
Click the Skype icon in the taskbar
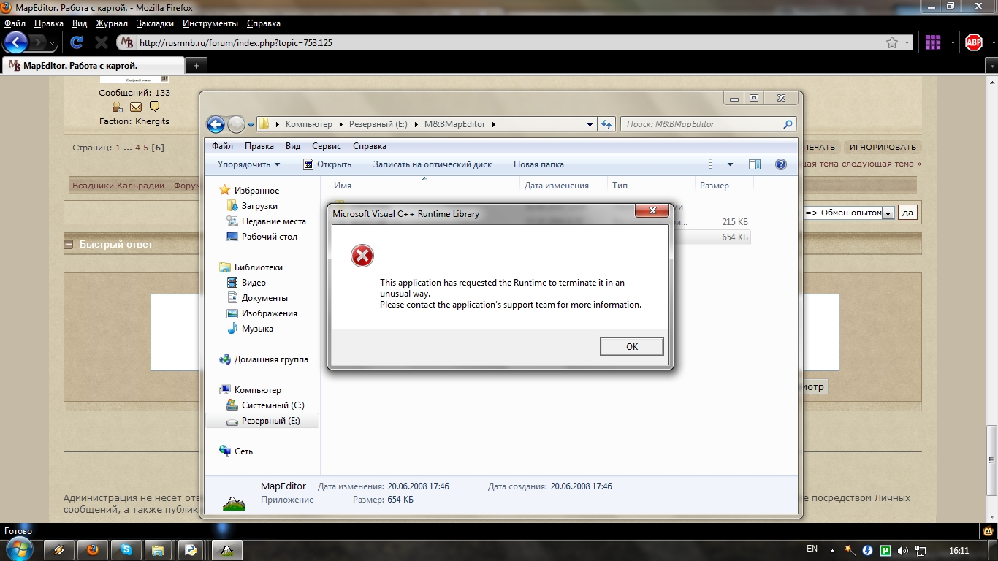[127, 550]
